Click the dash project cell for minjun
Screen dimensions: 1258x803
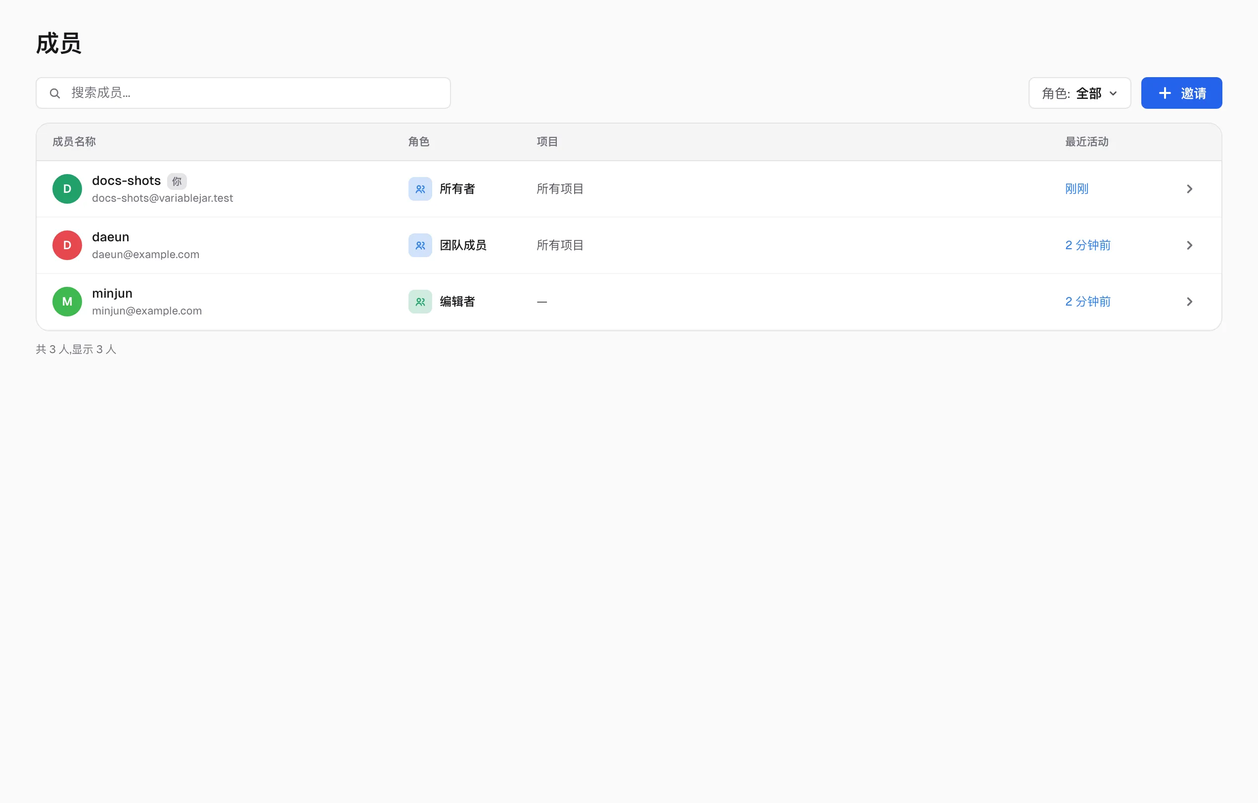[x=542, y=302]
